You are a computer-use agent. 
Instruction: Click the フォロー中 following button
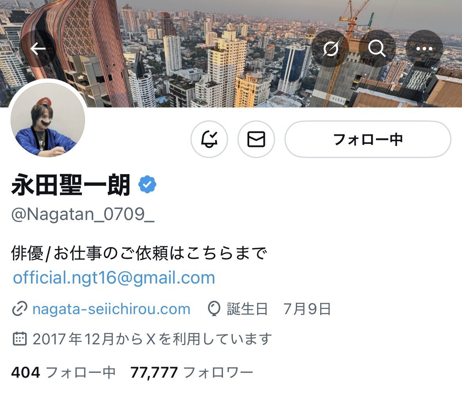point(368,139)
